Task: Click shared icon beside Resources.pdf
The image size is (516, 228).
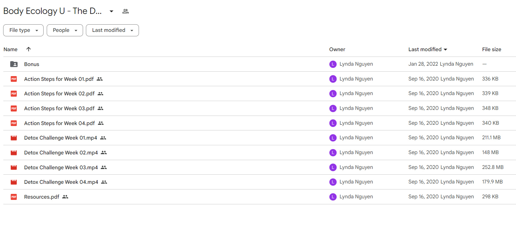Action: tap(65, 197)
